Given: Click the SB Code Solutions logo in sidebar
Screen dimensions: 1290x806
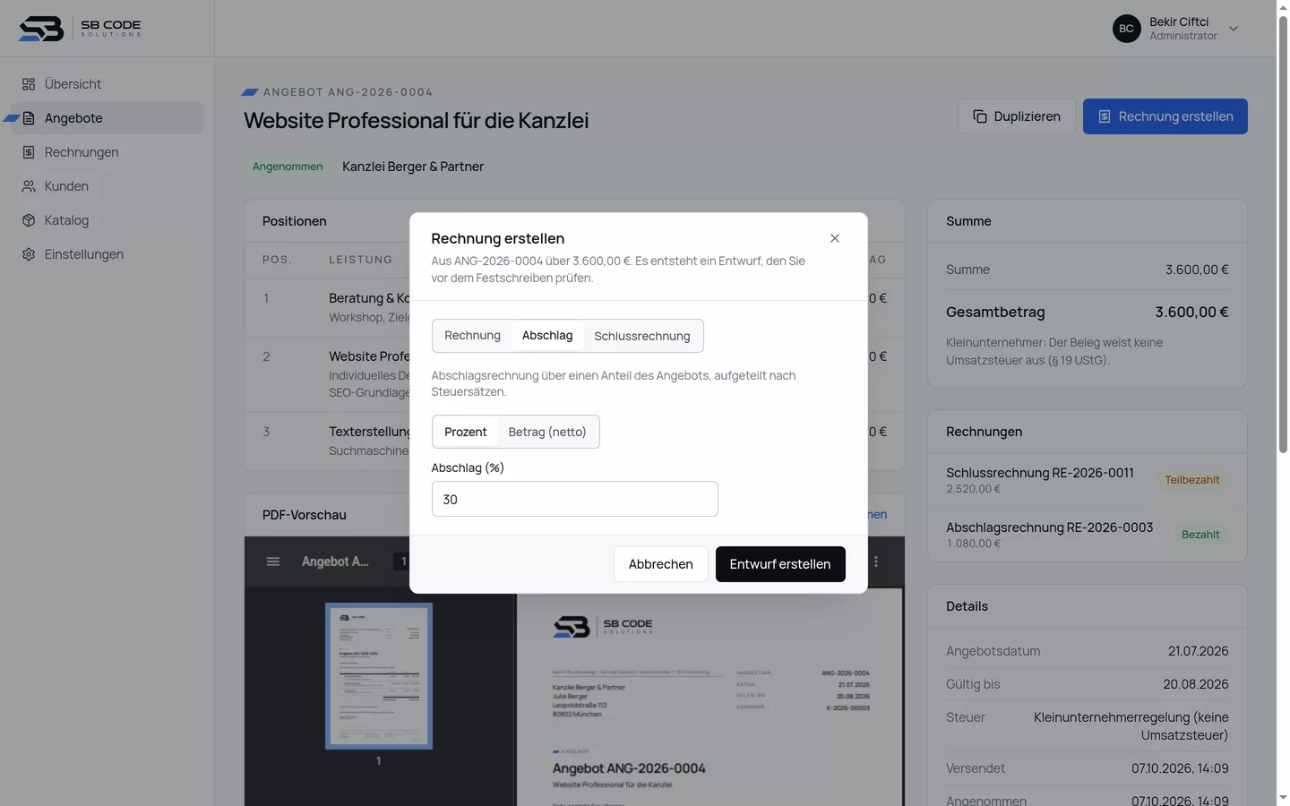Looking at the screenshot, I should pyautogui.click(x=80, y=29).
